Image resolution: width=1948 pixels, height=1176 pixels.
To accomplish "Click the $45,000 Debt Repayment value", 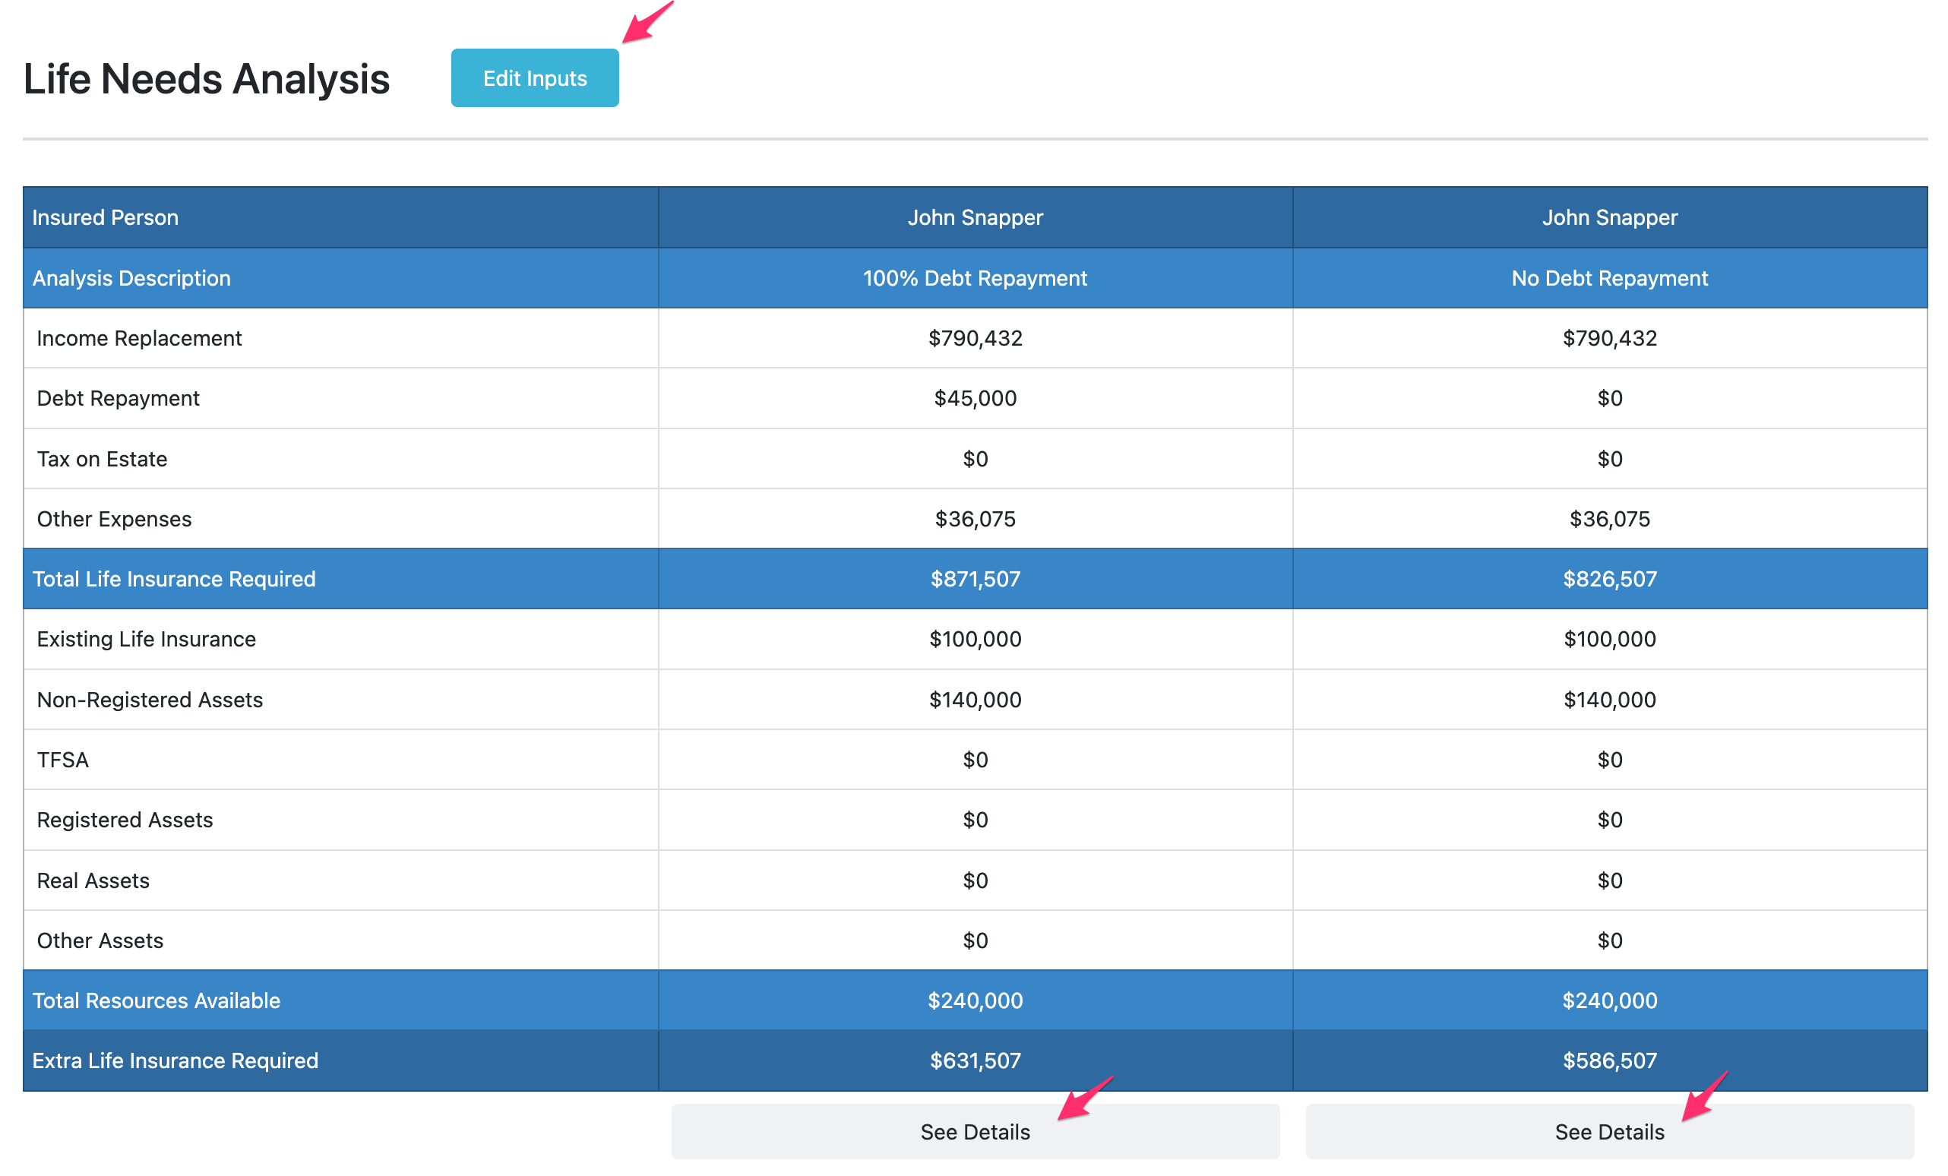I will click(x=975, y=398).
